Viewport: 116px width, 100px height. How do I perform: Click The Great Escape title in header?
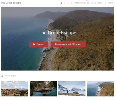11,3
